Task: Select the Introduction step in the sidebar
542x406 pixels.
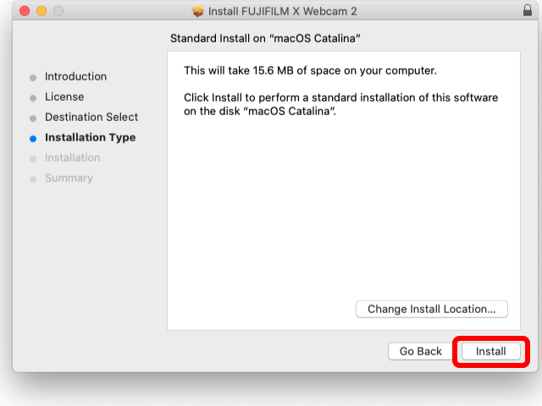Action: coord(75,76)
